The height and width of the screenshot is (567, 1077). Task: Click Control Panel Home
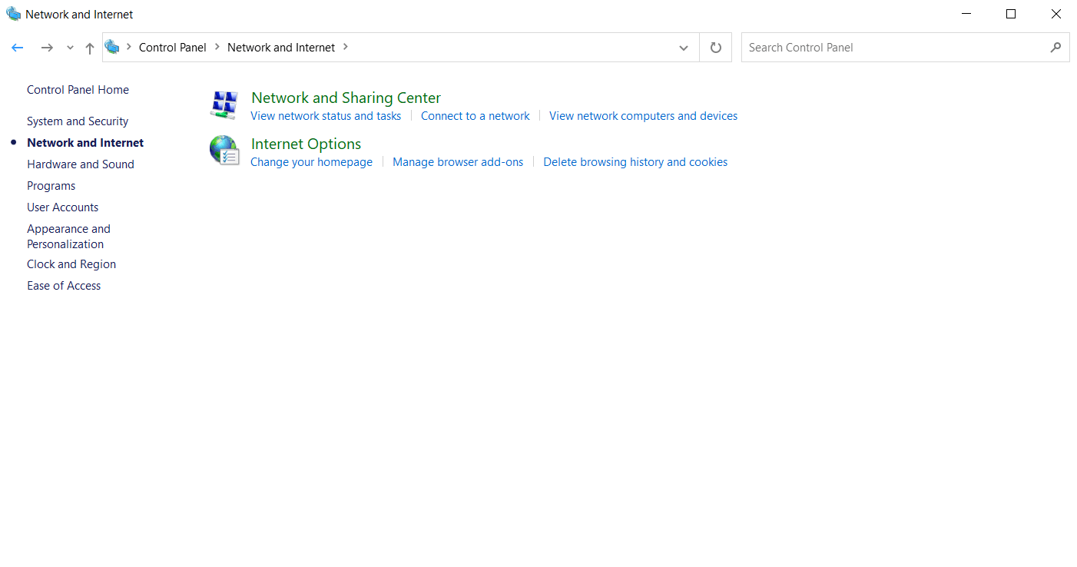click(78, 89)
